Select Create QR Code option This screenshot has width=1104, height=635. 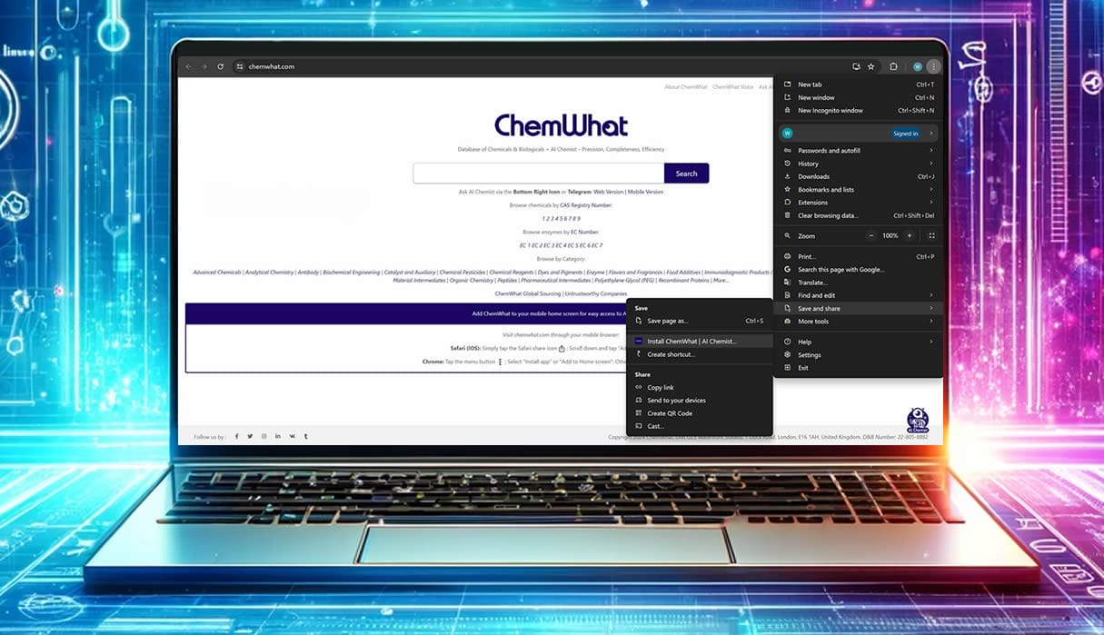coord(700,413)
